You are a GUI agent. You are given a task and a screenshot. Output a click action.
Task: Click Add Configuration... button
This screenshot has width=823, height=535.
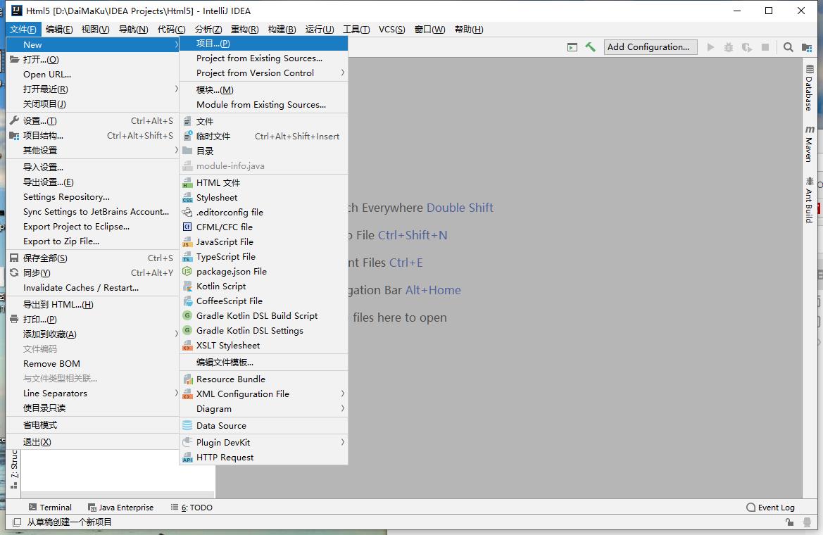[x=651, y=47]
